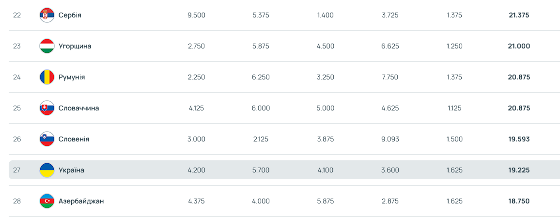Click Hungary's total score 21.000
The width and height of the screenshot is (560, 217).
click(519, 46)
